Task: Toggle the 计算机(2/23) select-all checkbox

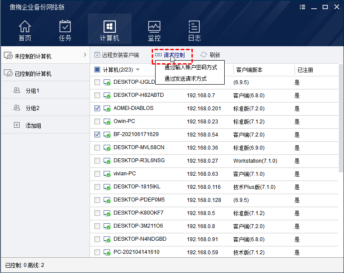Action: (x=97, y=70)
